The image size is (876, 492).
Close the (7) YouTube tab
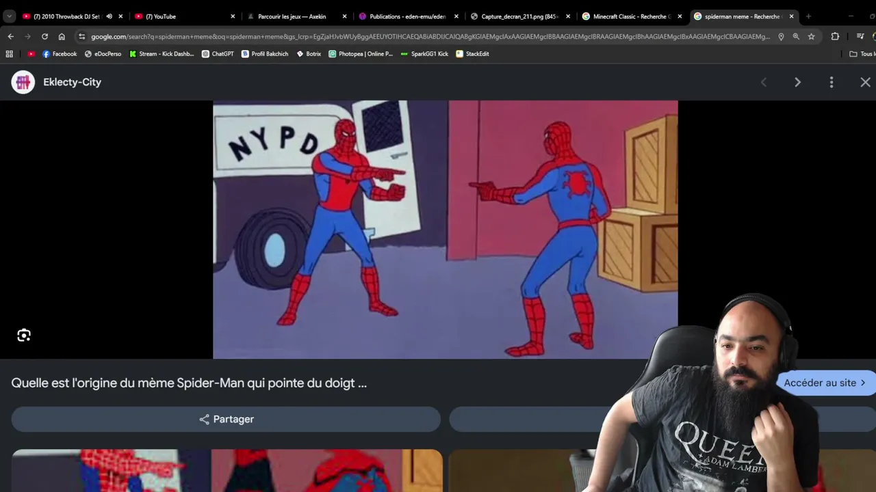233,16
